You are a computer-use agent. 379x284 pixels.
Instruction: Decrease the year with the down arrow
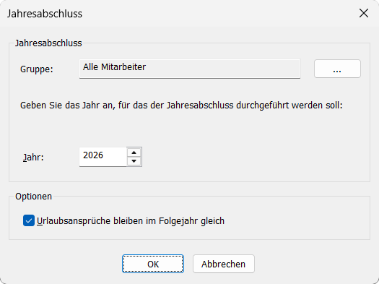pyautogui.click(x=134, y=161)
